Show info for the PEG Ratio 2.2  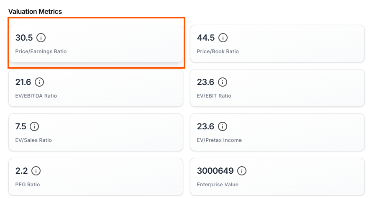[x=36, y=171]
